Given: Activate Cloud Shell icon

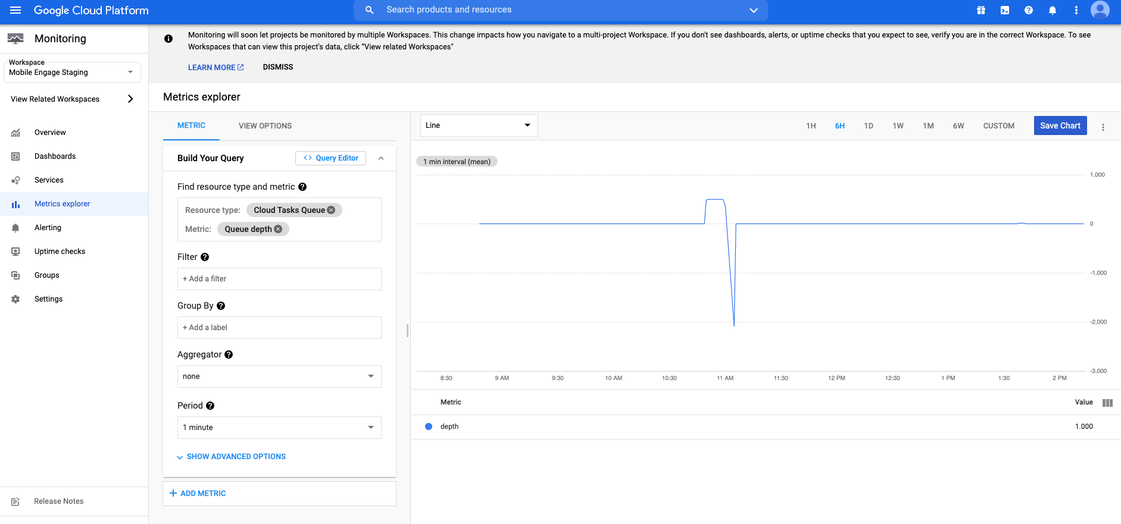Looking at the screenshot, I should click(1005, 10).
